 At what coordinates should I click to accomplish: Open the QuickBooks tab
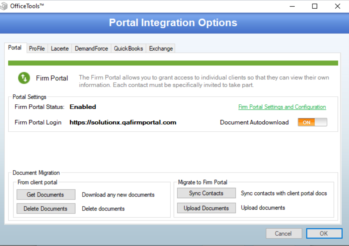click(x=129, y=49)
